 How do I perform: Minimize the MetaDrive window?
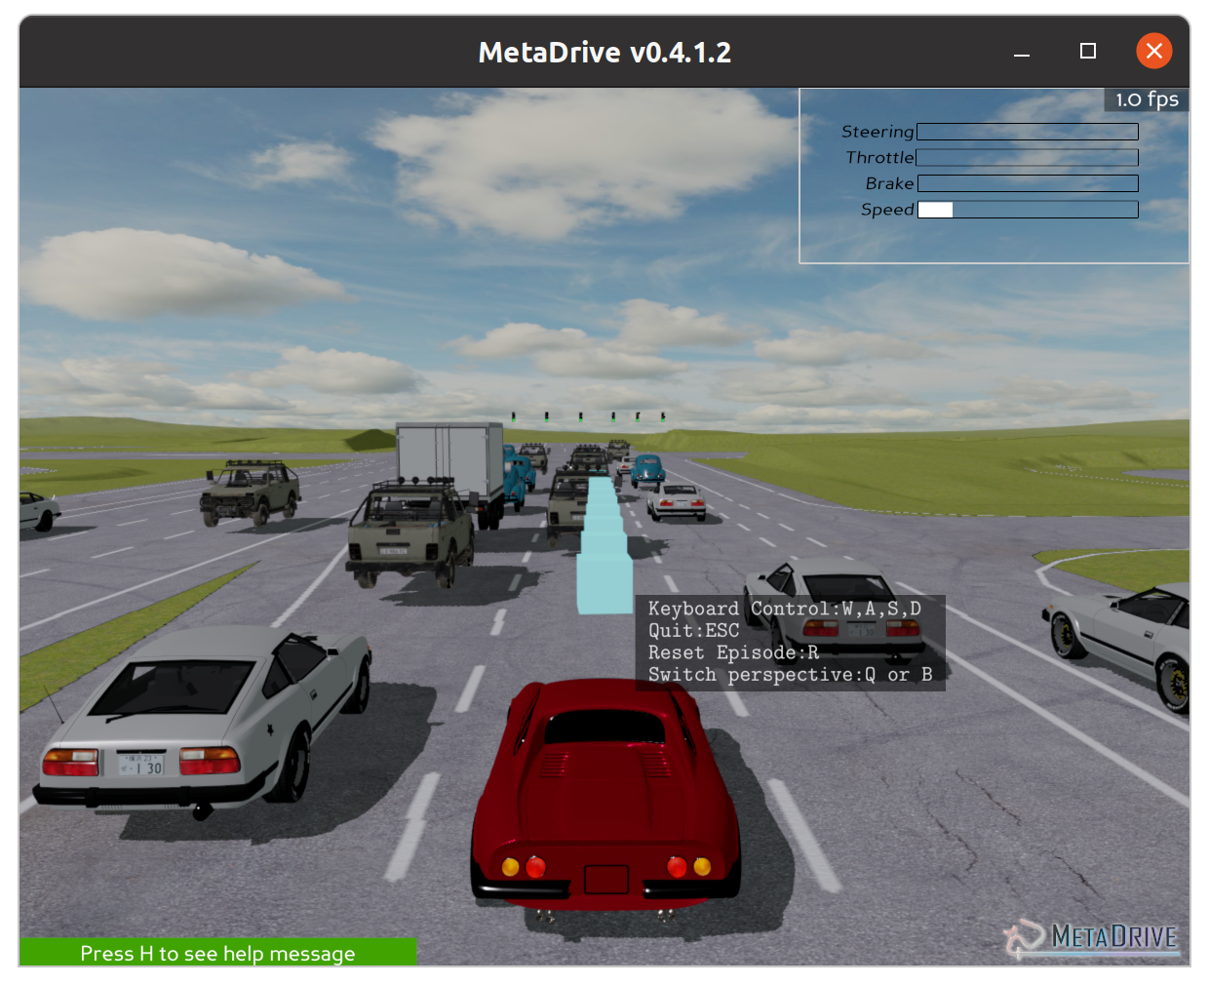(x=1022, y=53)
